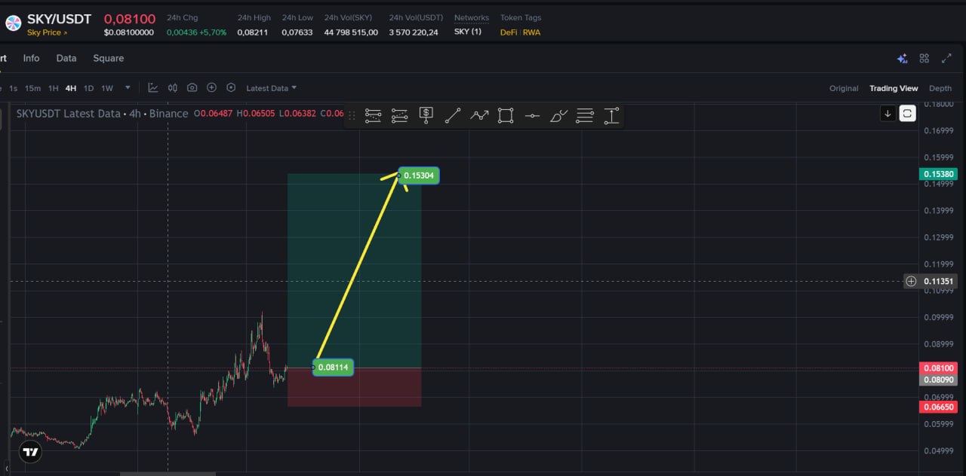Image resolution: width=966 pixels, height=476 pixels.
Task: Select the first horizontal levels drawing tool
Action: (373, 116)
